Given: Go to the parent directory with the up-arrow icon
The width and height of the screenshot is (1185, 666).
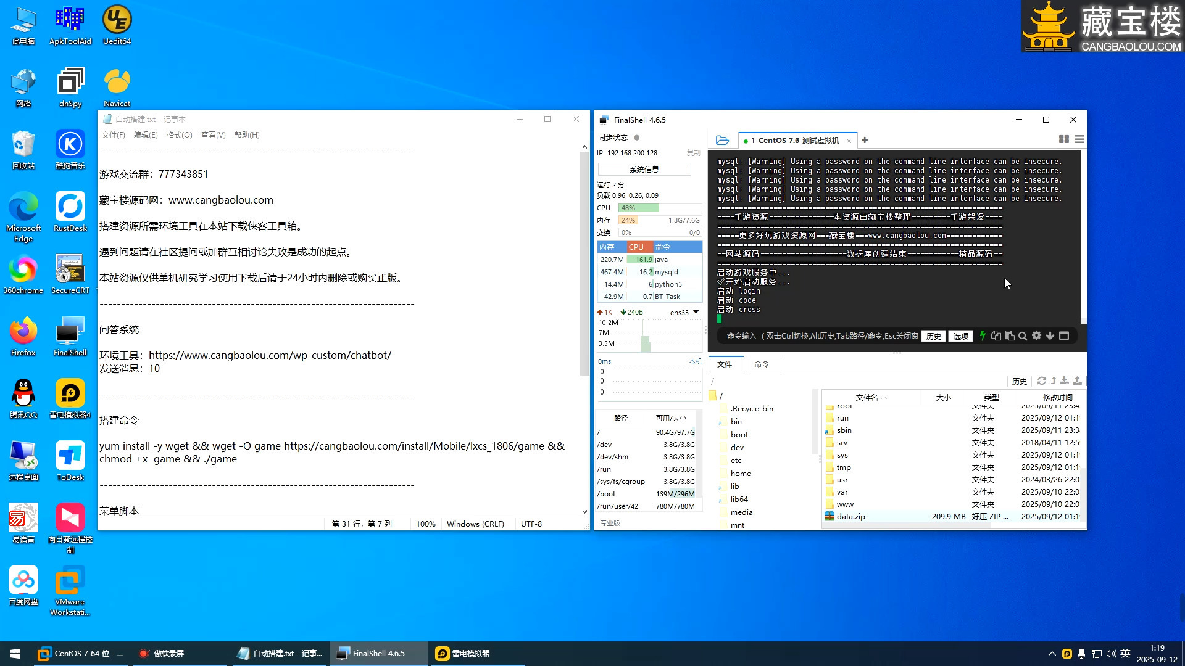Looking at the screenshot, I should point(1054,380).
